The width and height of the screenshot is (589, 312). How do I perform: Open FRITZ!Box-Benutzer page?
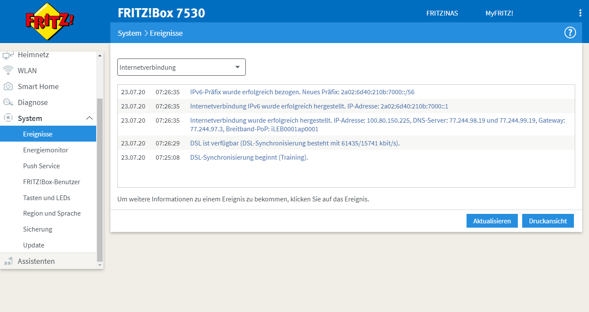[x=52, y=182]
